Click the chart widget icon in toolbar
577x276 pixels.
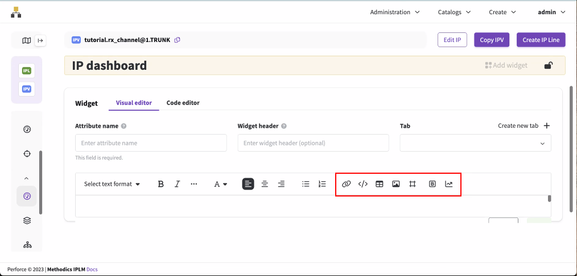(449, 184)
